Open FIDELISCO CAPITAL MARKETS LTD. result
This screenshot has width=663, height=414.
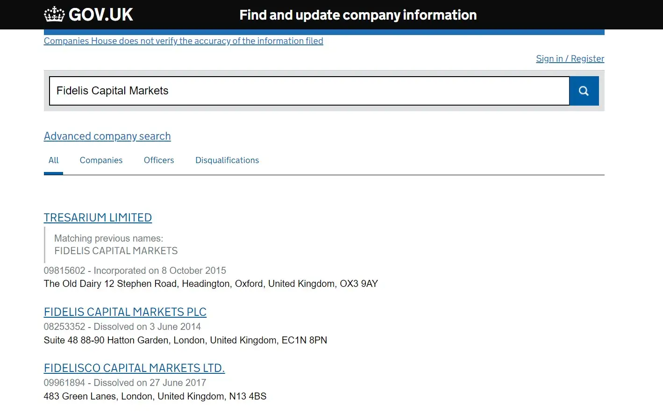134,368
